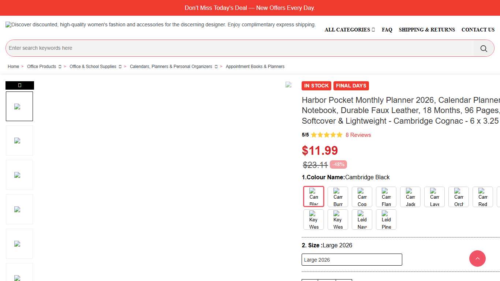Image resolution: width=500 pixels, height=281 pixels.
Task: Open the 8 Reviews link
Action: [358, 135]
